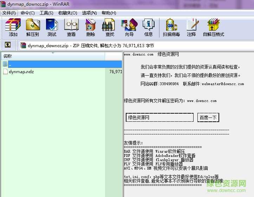Click the 绿色资源网 text box in comment
This screenshot has height=197, width=254.
point(159,117)
